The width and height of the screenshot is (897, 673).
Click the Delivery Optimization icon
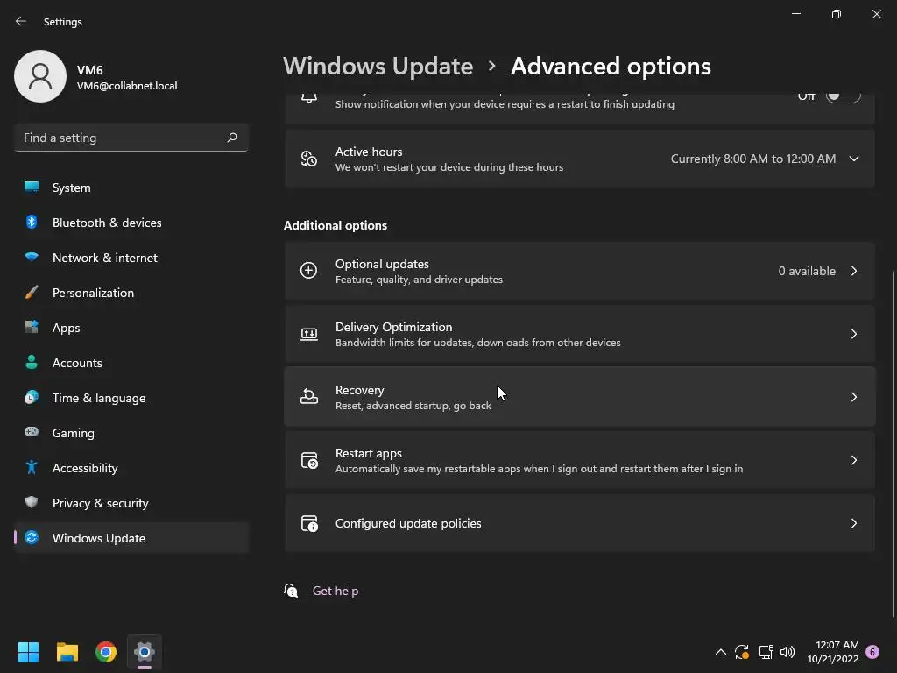click(x=309, y=334)
